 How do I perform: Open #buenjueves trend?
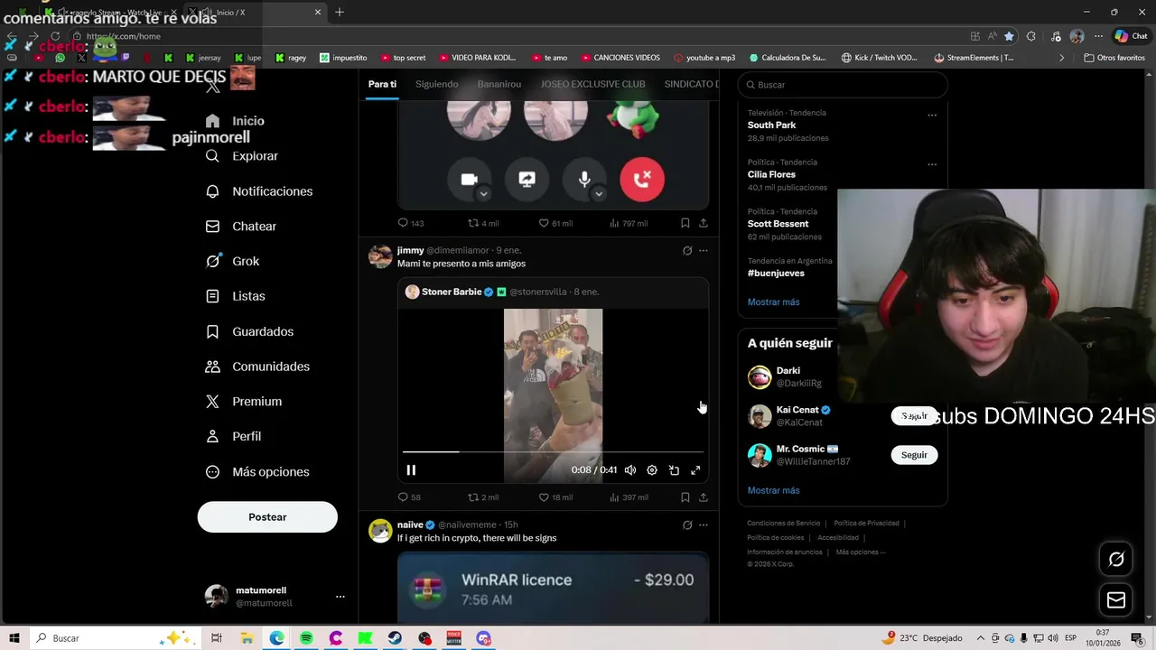click(x=776, y=274)
